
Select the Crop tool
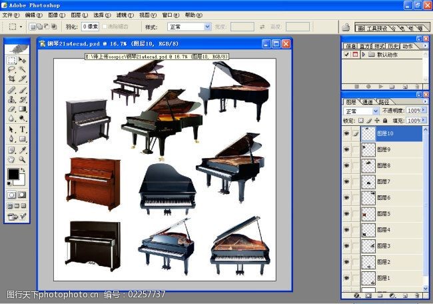click(11, 79)
